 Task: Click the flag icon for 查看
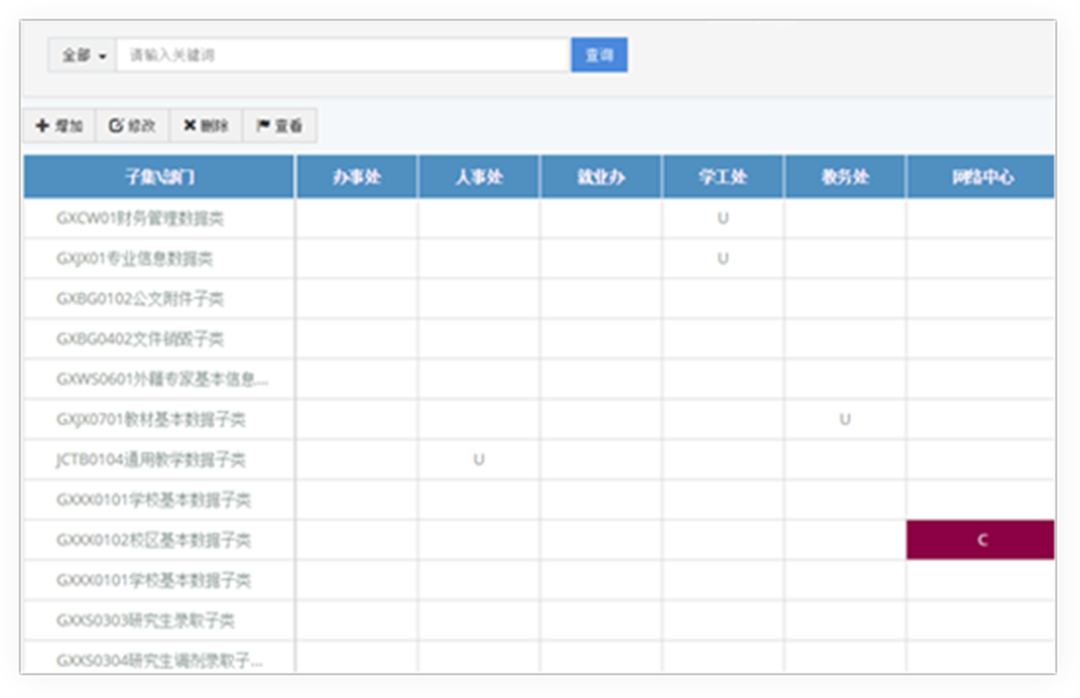tap(263, 126)
